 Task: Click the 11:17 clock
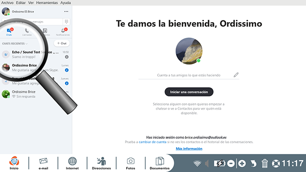click(292, 164)
